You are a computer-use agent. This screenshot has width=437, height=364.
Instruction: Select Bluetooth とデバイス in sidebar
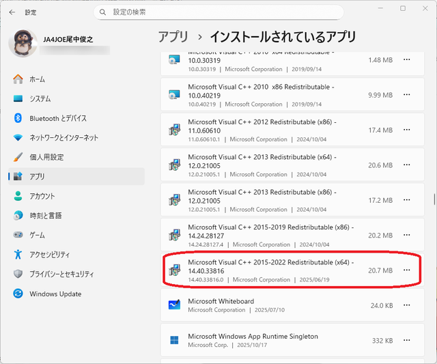coord(76,118)
